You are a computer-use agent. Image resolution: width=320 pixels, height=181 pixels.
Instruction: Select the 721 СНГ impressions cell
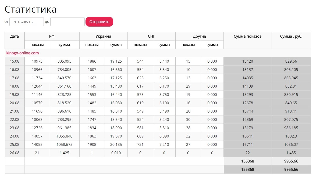click(x=140, y=144)
